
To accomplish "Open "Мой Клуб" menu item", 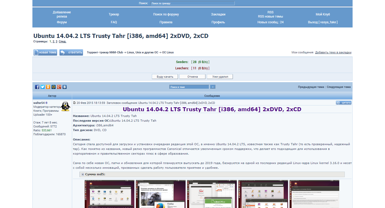I will 323,14.
